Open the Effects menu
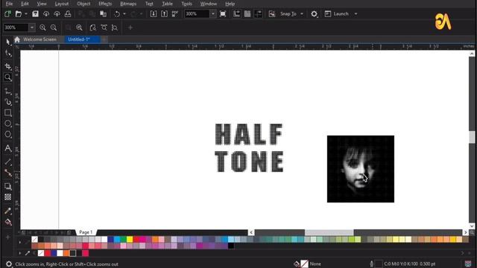The width and height of the screenshot is (477, 268). point(105,4)
